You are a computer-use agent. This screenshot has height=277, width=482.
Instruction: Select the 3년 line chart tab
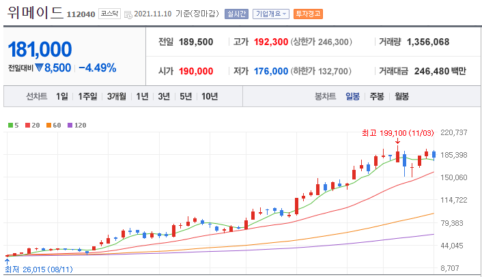pyautogui.click(x=164, y=96)
